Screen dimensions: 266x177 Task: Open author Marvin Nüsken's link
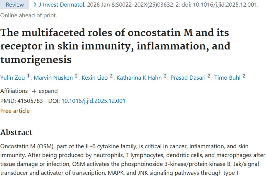[x=54, y=78]
